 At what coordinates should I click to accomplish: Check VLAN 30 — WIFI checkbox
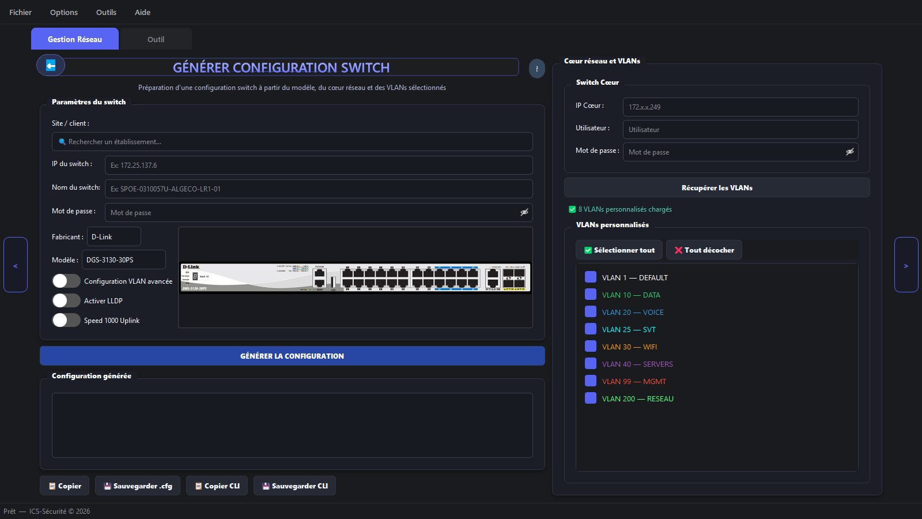[591, 346]
